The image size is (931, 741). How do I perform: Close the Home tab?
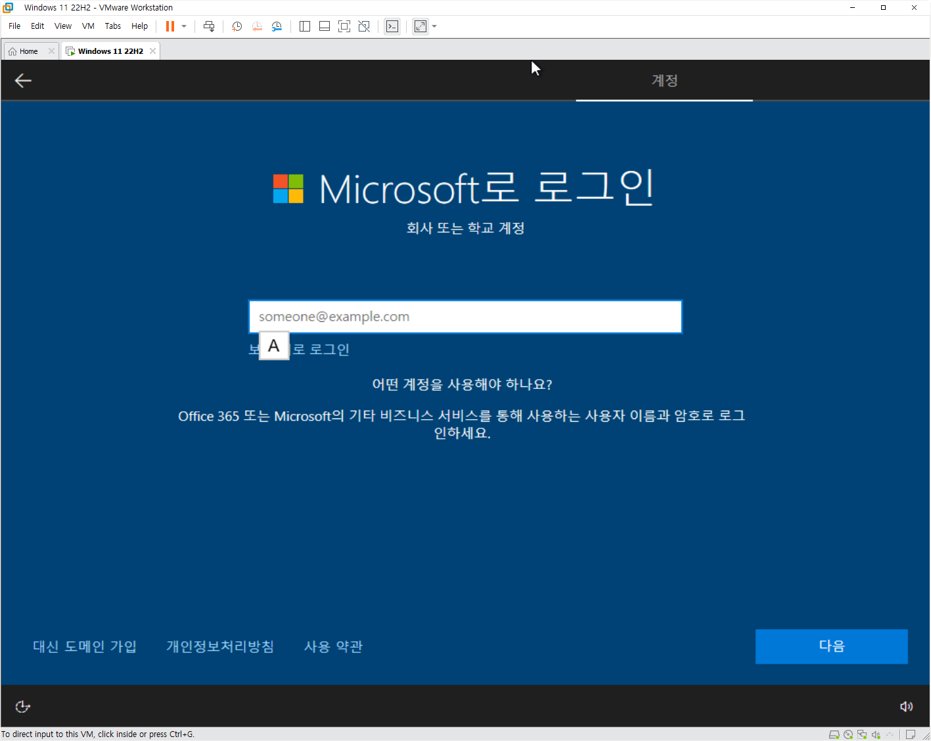coord(51,51)
